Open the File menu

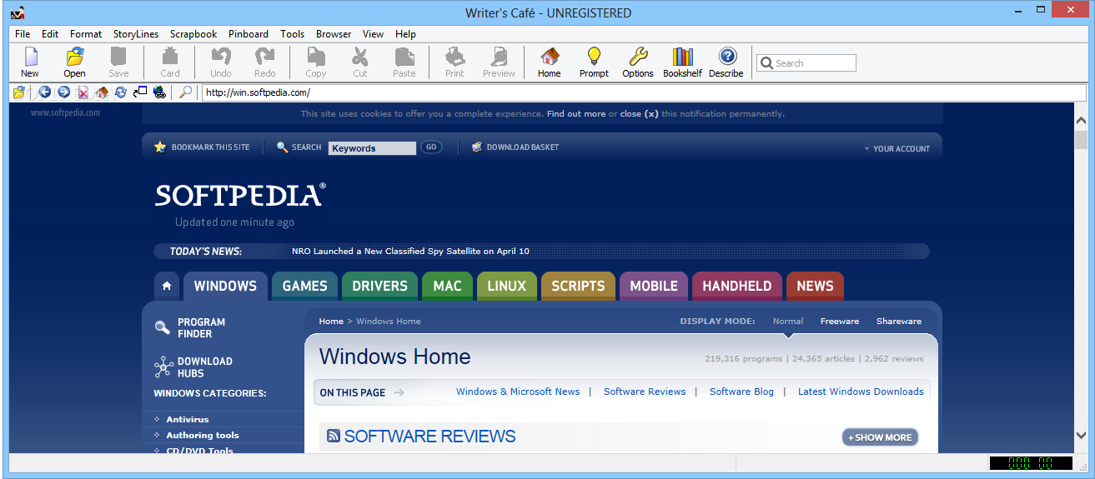pos(23,34)
